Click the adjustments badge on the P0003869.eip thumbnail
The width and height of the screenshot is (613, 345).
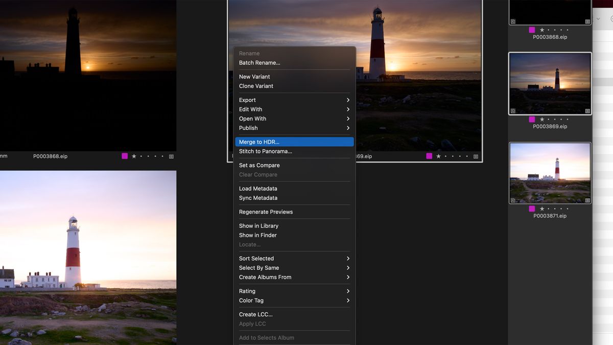[x=586, y=110]
